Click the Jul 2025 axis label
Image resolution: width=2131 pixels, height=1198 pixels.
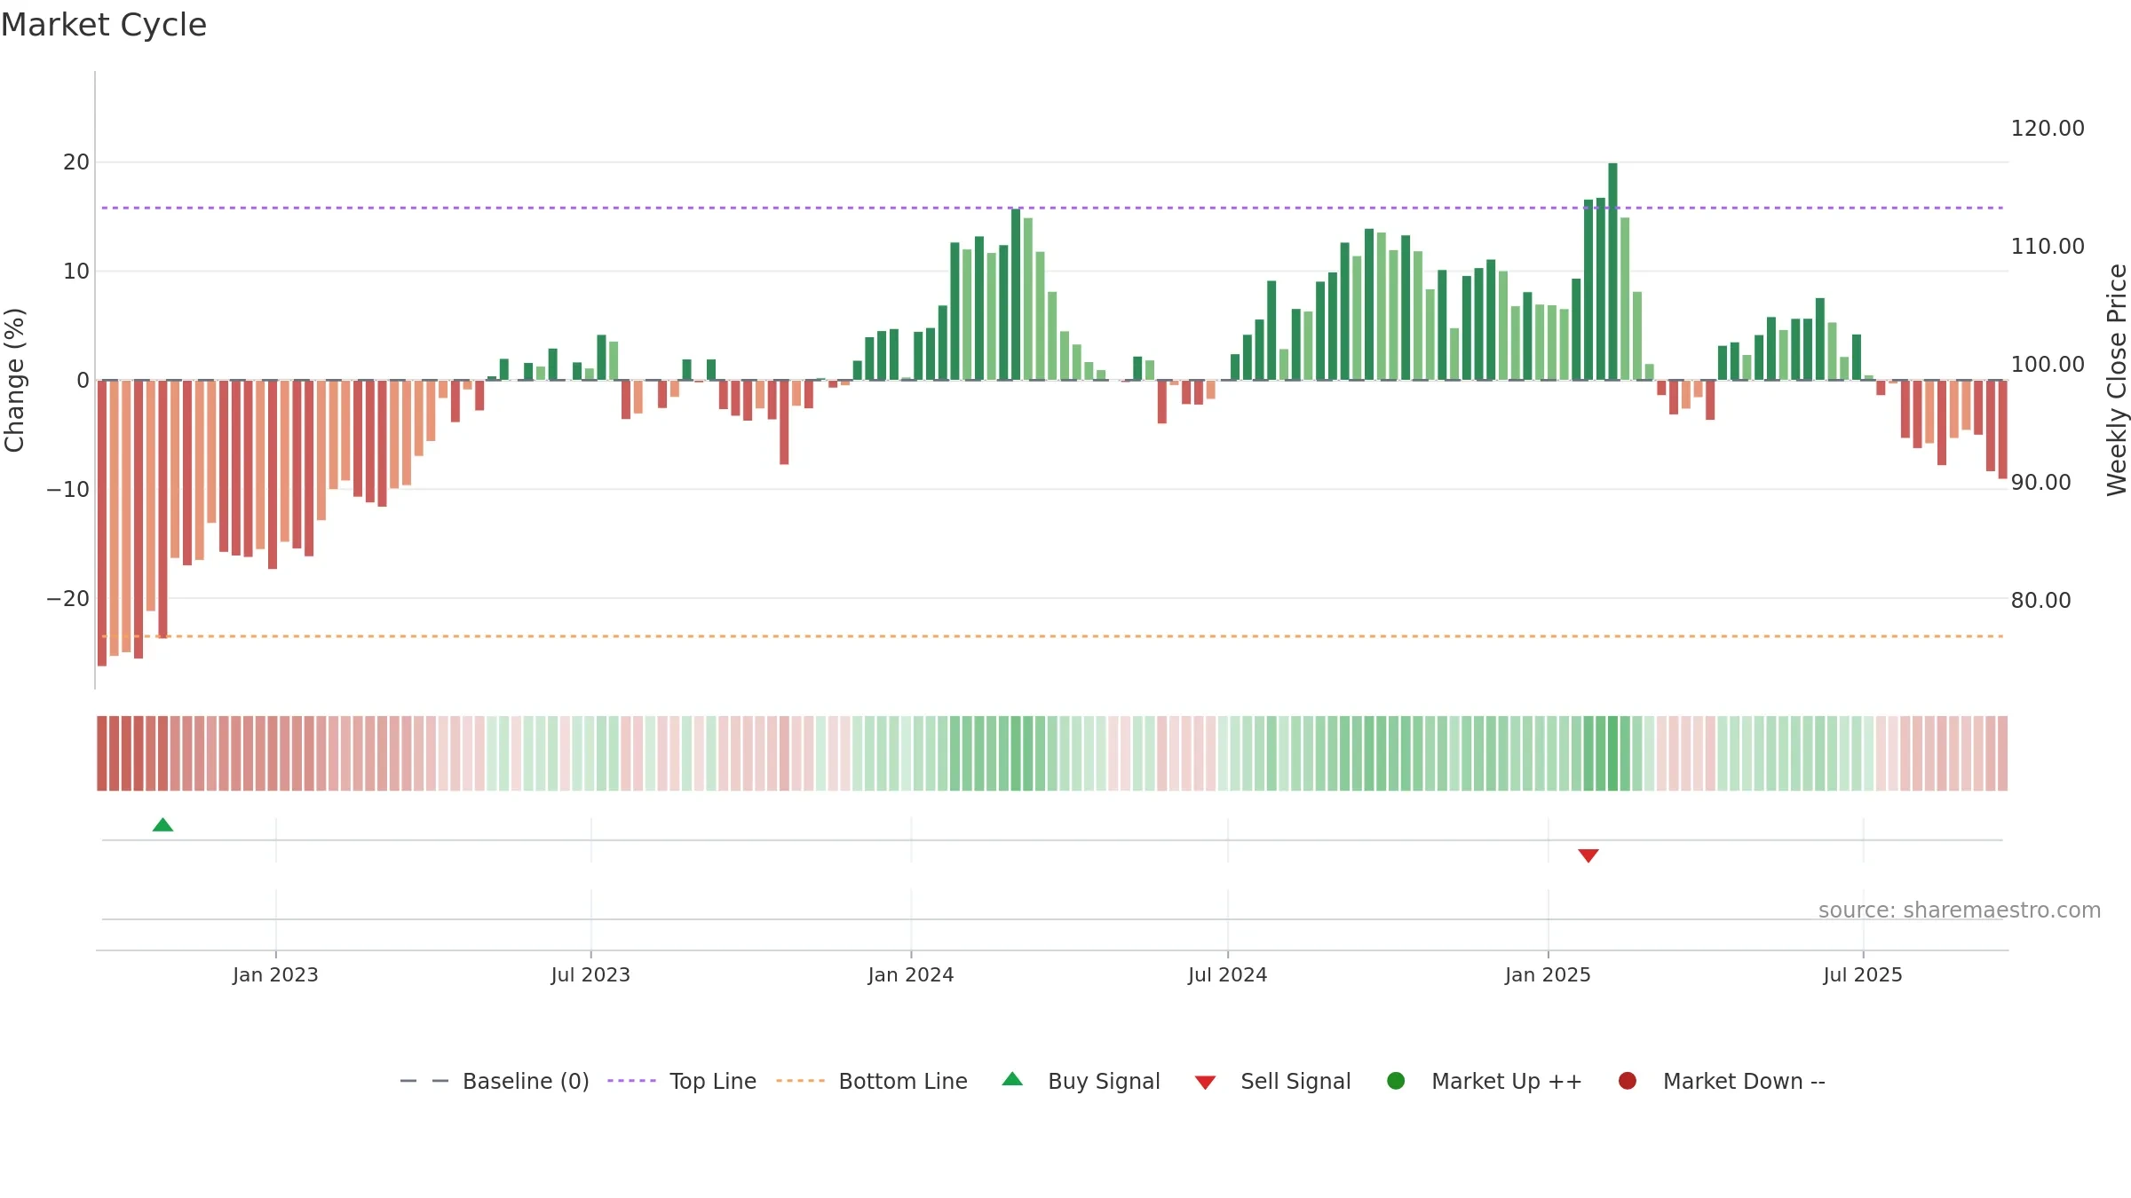pyautogui.click(x=1863, y=974)
